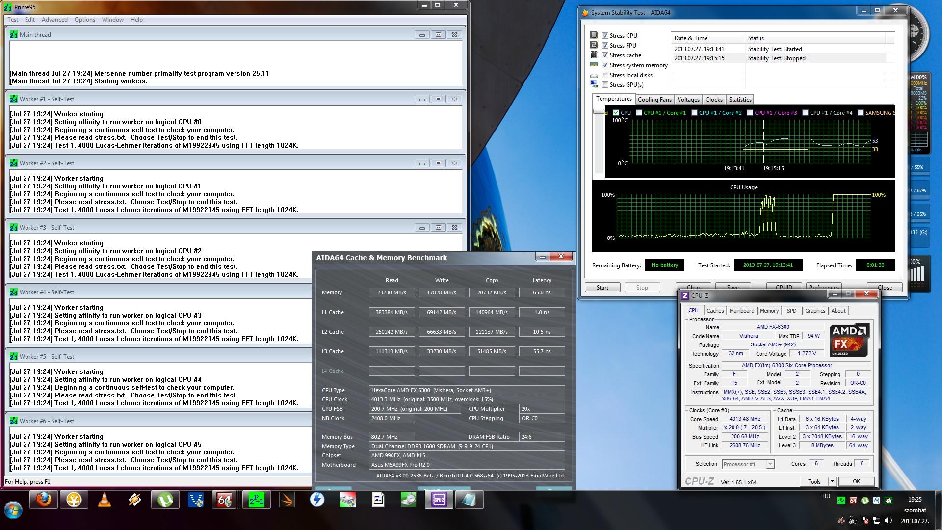This screenshot has width=942, height=530.
Task: Open the Advanced menu in Prime95
Action: click(54, 20)
